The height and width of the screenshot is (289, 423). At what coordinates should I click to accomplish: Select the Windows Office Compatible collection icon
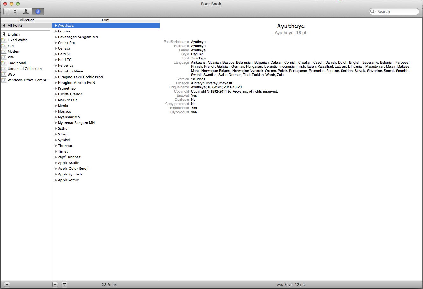click(4, 80)
